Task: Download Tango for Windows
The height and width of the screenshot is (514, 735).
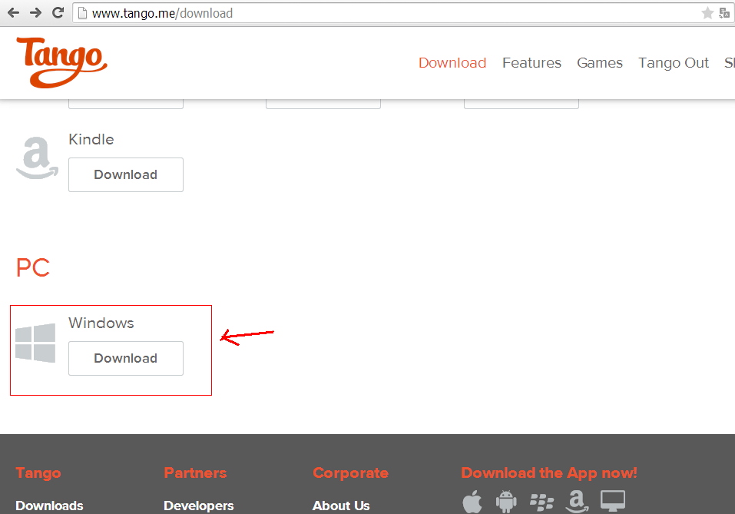Action: click(126, 358)
